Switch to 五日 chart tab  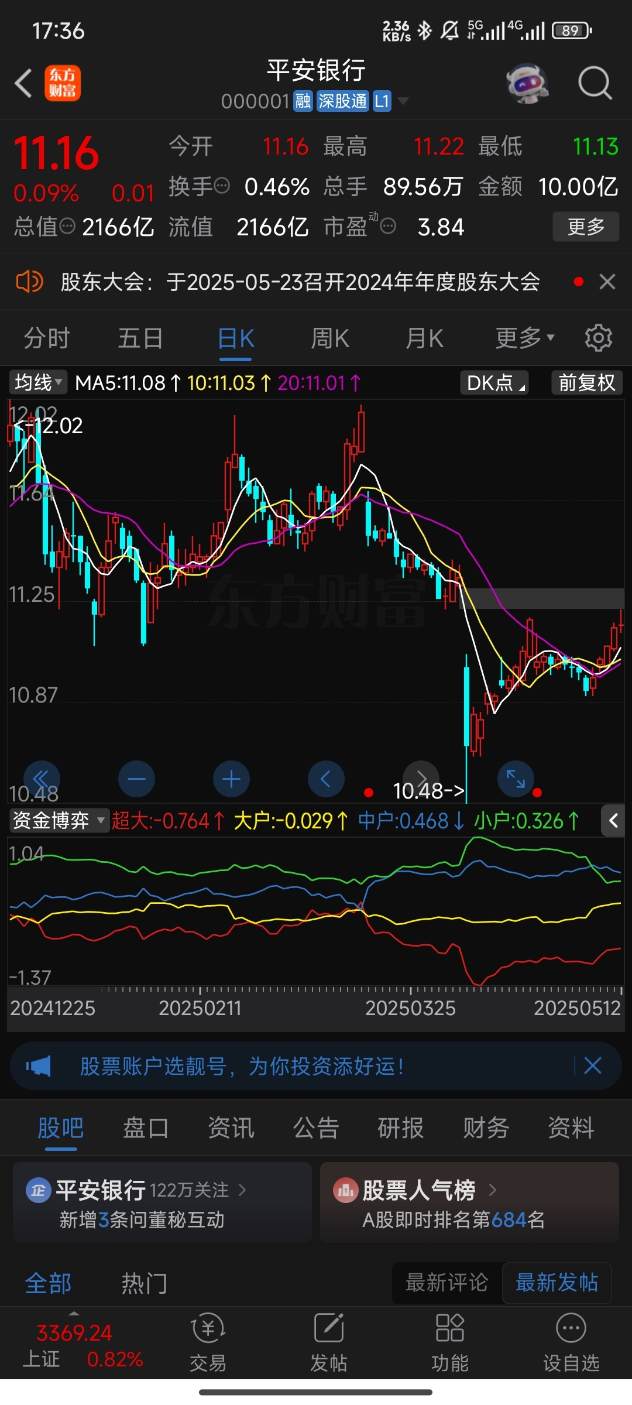[x=140, y=338]
